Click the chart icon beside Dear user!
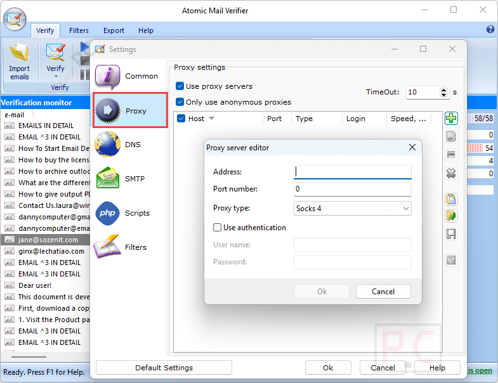The image size is (498, 383). (x=10, y=285)
